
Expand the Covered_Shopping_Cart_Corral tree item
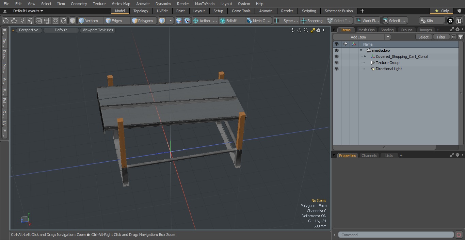click(x=365, y=57)
